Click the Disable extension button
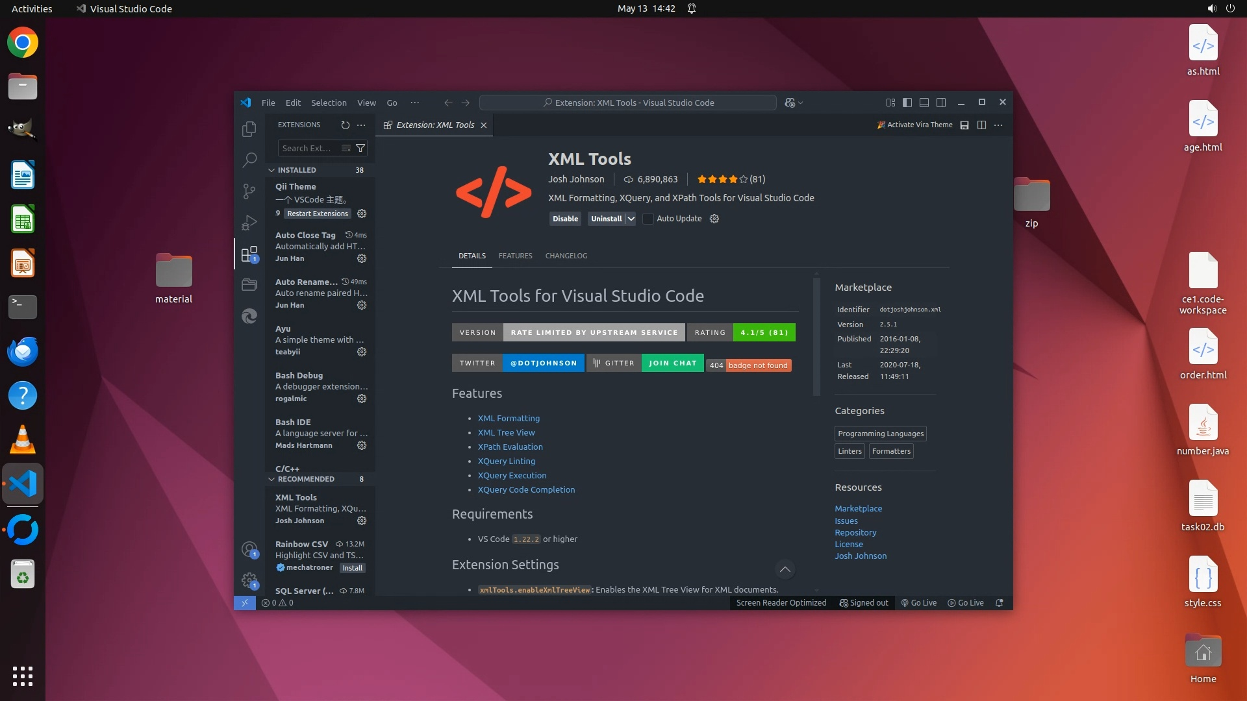This screenshot has width=1247, height=701. (565, 219)
